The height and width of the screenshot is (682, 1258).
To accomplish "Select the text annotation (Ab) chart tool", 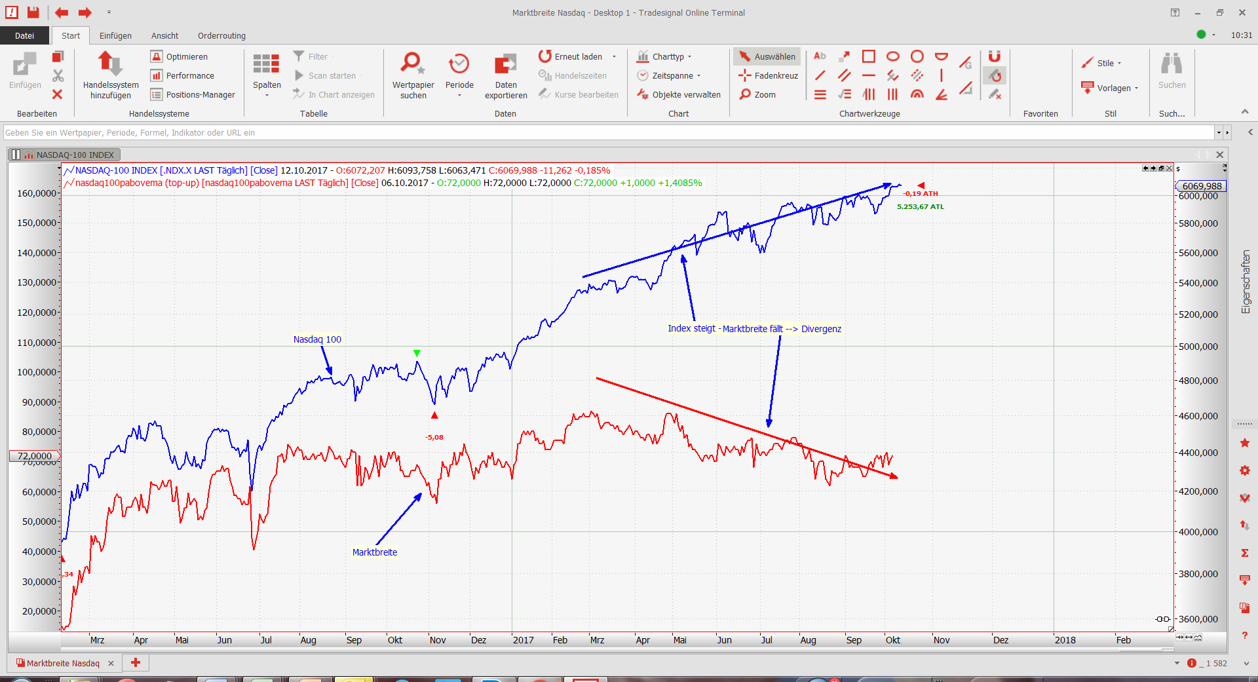I will 820,56.
